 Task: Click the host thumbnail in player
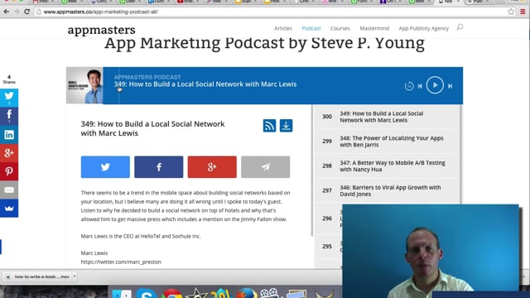84,85
